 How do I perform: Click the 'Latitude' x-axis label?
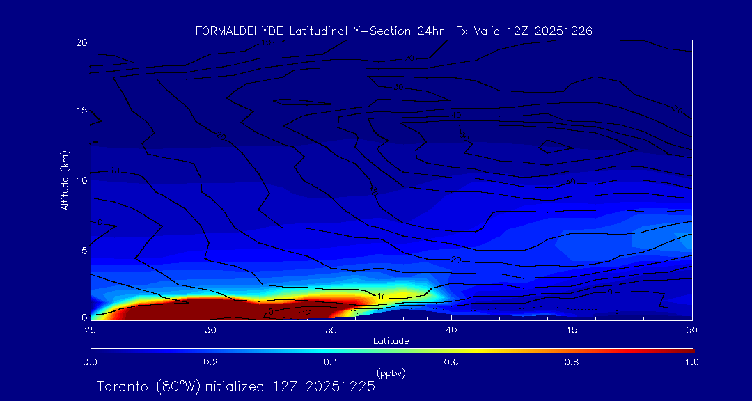click(389, 340)
